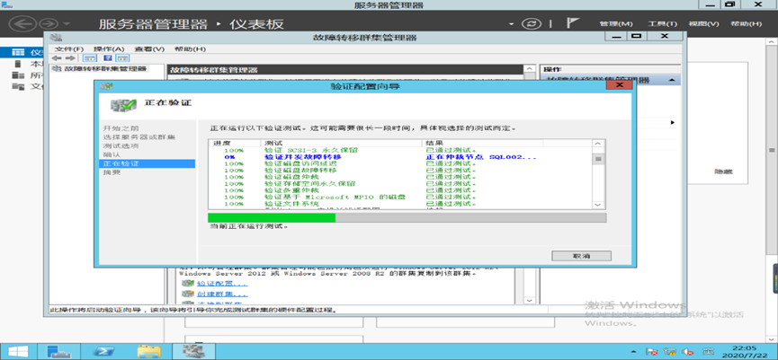
Task: Select the 验证并发故障转移 test row
Action: click(400, 157)
